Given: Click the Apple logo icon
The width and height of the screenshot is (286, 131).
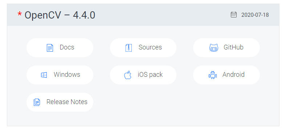Looking at the screenshot, I should tap(128, 75).
